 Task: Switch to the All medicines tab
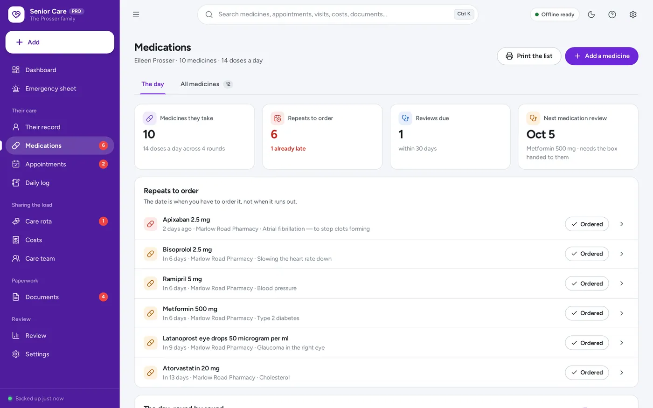[x=207, y=84]
